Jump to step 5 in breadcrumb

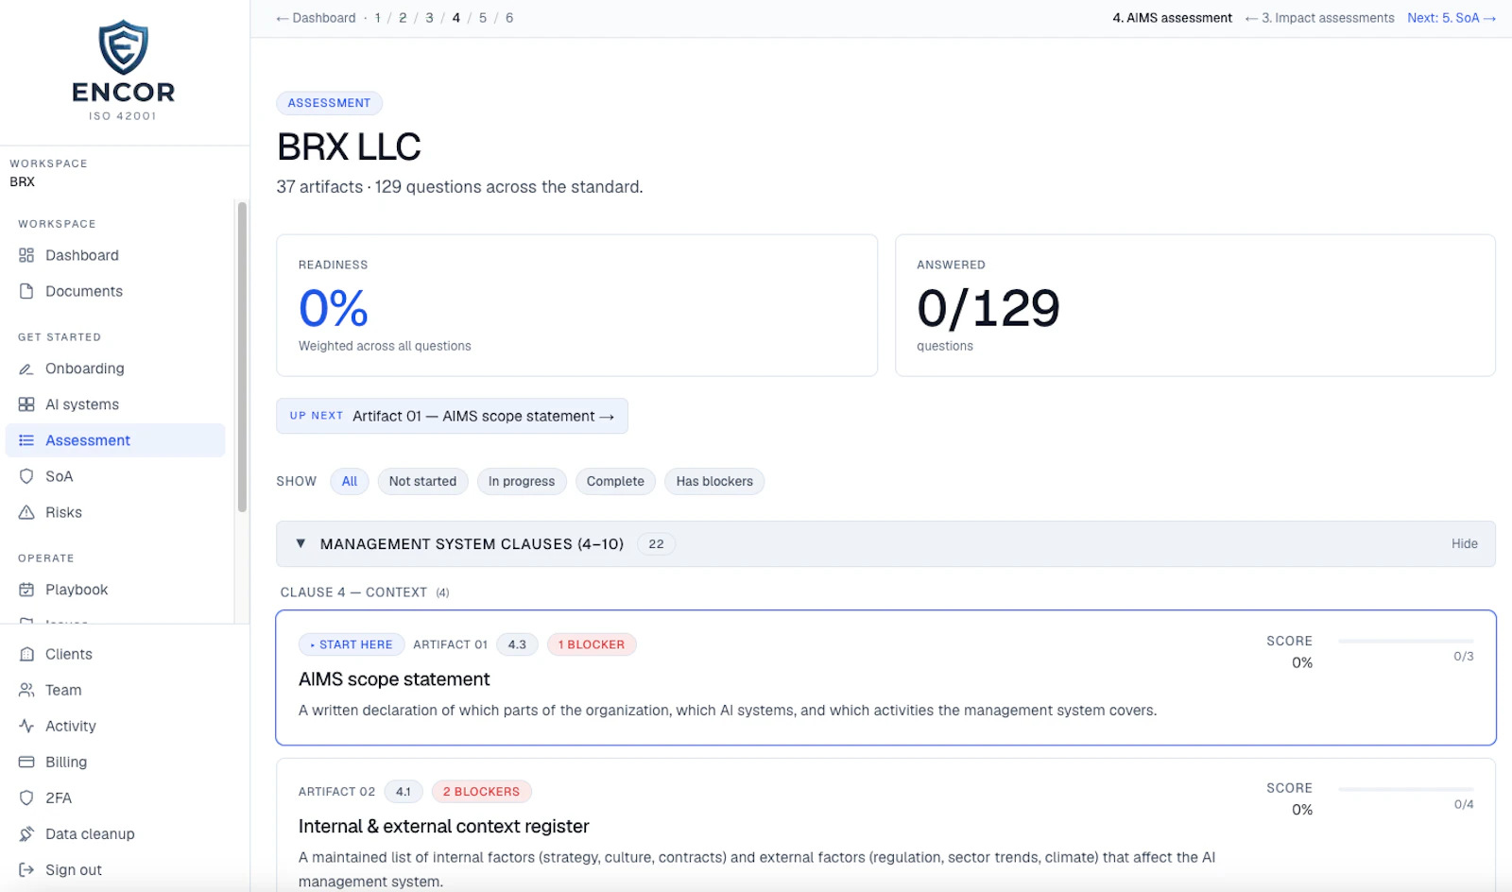tap(483, 18)
